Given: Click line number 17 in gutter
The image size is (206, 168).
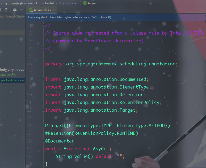Looking at the screenshot, I should coord(29,149).
